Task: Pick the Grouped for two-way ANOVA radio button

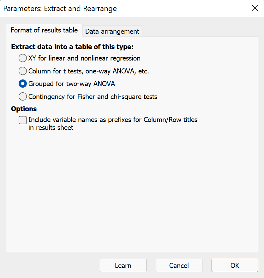Action: 23,84
